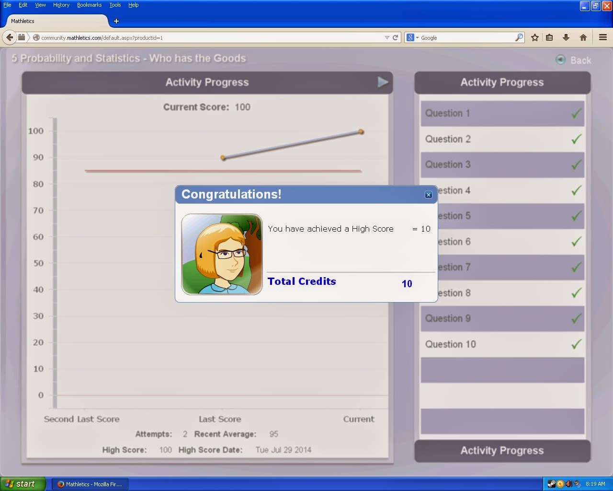The width and height of the screenshot is (613, 491).
Task: Open bookmarks with the clipboard icon
Action: [x=549, y=37]
